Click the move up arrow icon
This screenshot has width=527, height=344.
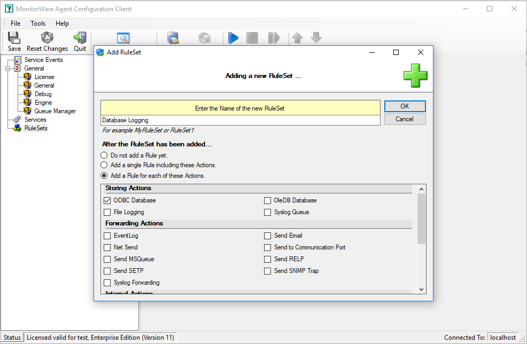[x=298, y=38]
